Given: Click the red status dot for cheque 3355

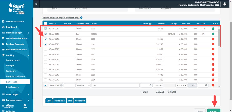Looking at the screenshot, I should (213, 39).
